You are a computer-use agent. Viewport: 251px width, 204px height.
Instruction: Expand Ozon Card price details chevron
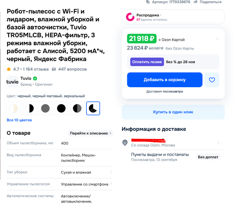pos(218,39)
